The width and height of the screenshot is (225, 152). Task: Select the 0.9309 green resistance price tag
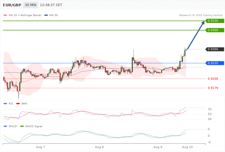pos(215,30)
